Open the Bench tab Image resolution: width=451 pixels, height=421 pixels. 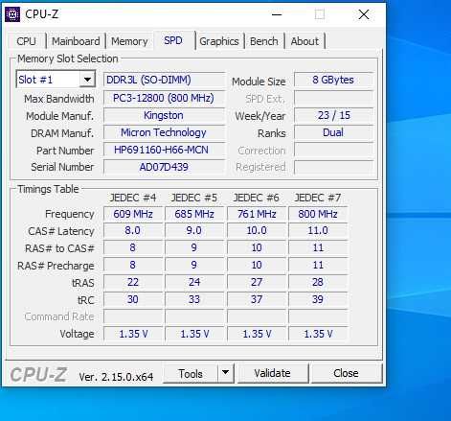(x=264, y=41)
